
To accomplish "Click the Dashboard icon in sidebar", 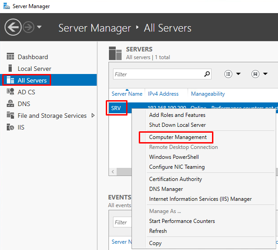I will point(10,56).
